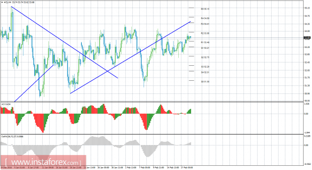The width and height of the screenshot is (312, 170).
Task: Select the S2 52.75 support label
Action: point(205,57)
